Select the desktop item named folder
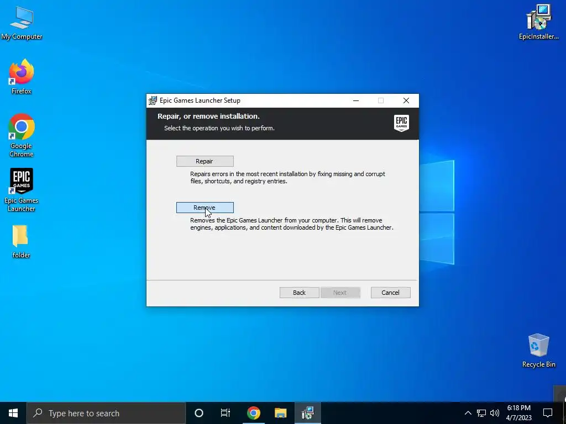 21,241
